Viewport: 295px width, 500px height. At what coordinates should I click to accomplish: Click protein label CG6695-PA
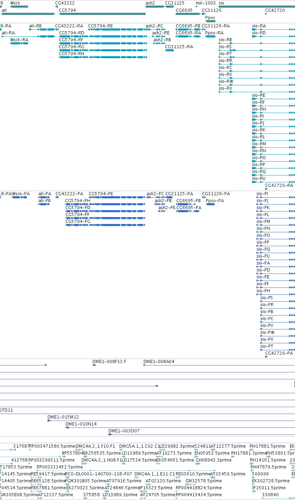tap(189, 208)
